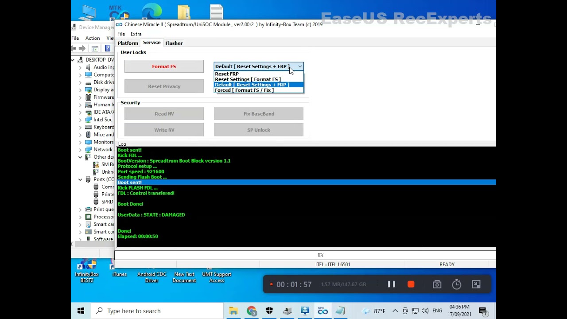The width and height of the screenshot is (567, 319).
Task: Switch to the Flasher tab
Action: tap(174, 43)
